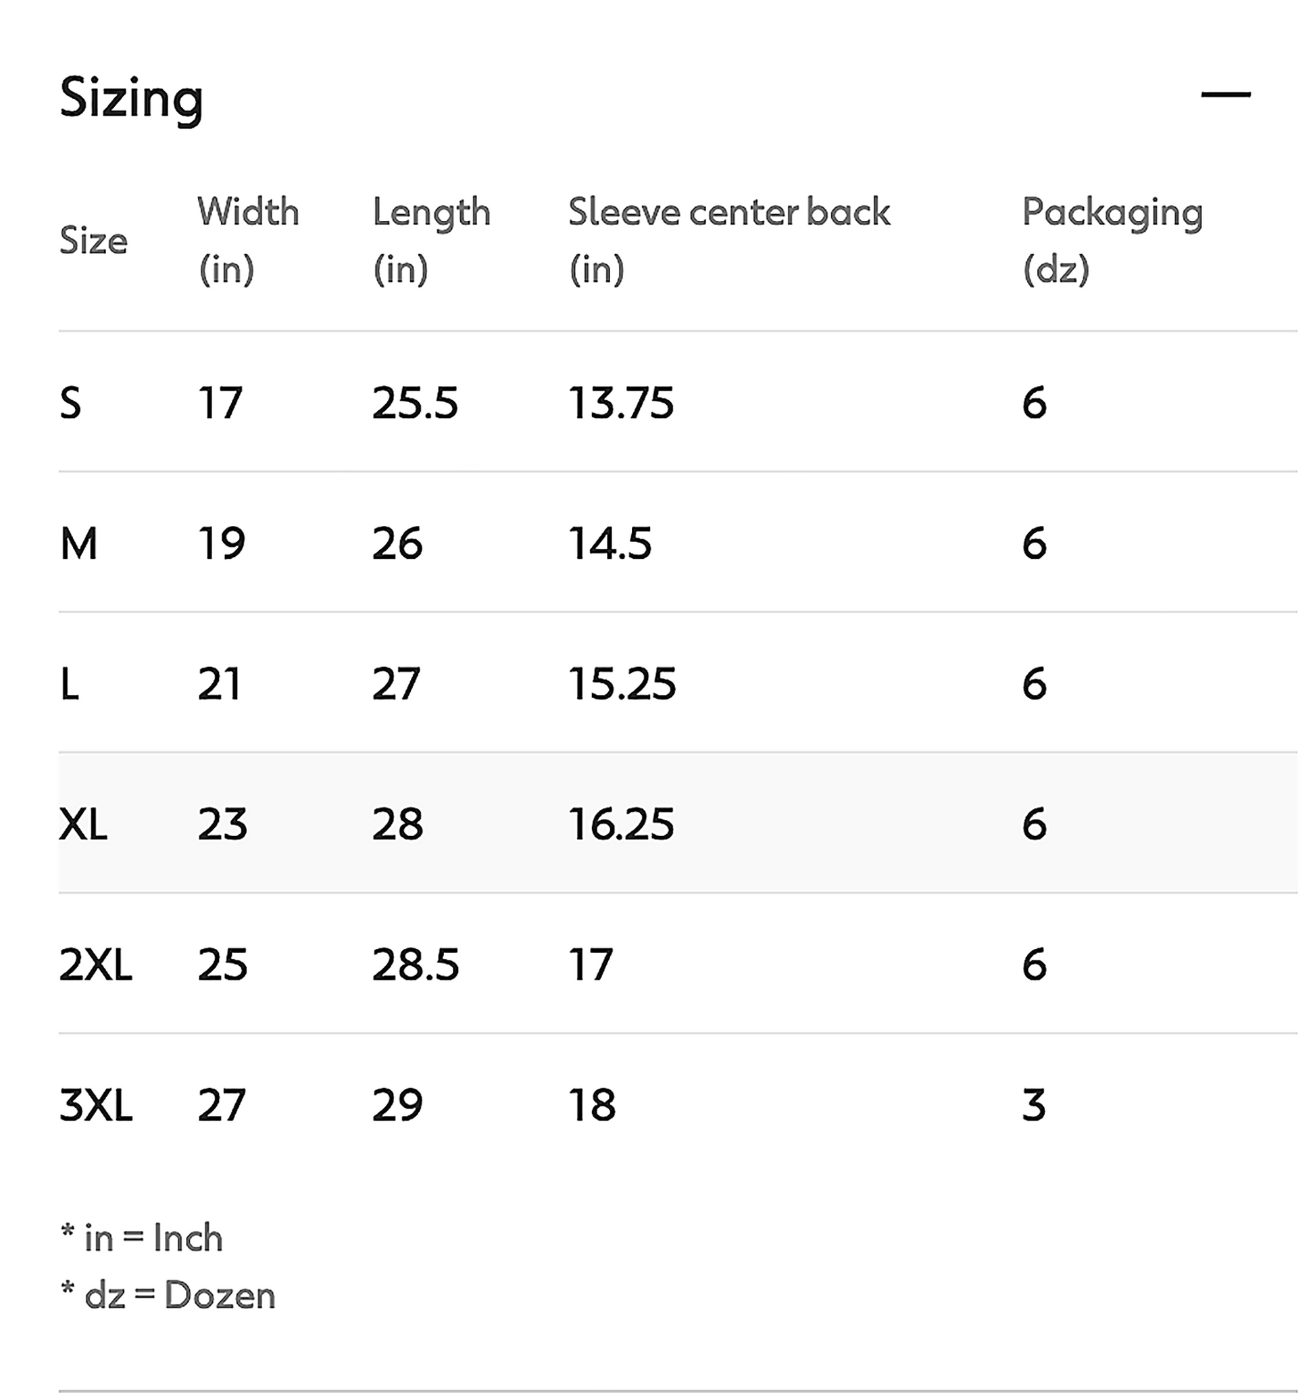This screenshot has height=1393, width=1315.
Task: Click the 2XL size row label
Action: pos(95,964)
